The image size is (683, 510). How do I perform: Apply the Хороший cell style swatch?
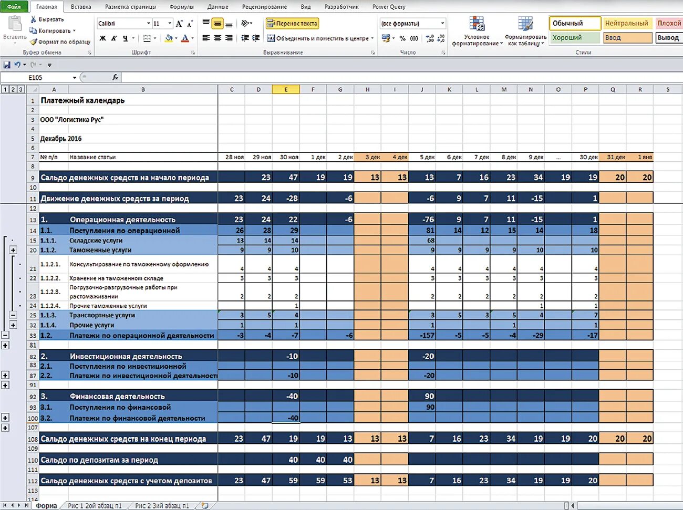[x=575, y=38]
